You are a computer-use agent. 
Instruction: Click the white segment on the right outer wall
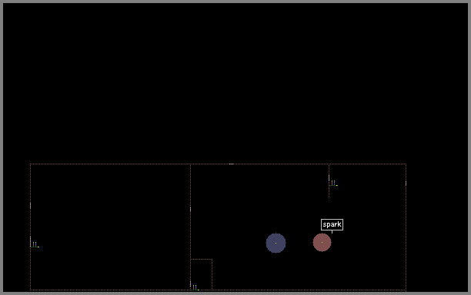point(406,183)
